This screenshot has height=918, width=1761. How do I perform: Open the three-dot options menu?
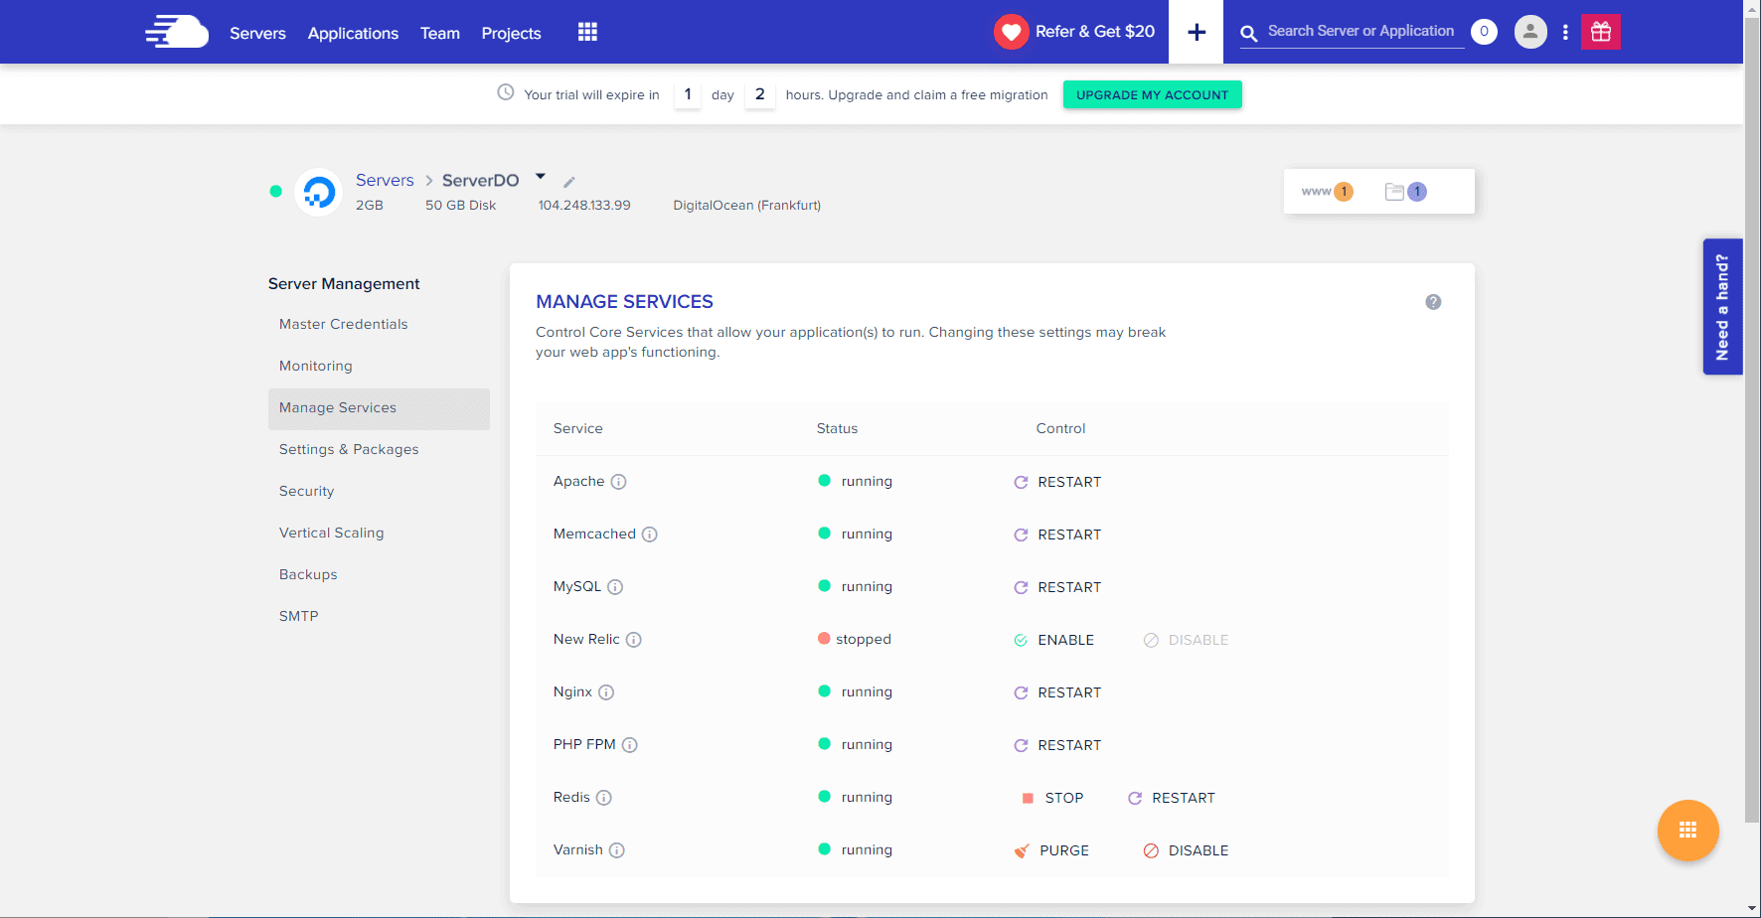tap(1565, 32)
